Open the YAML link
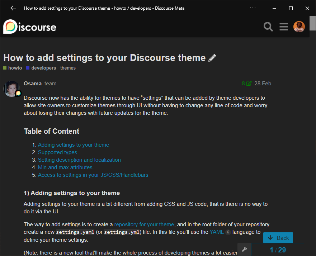The height and width of the screenshot is (256, 316). (216, 232)
